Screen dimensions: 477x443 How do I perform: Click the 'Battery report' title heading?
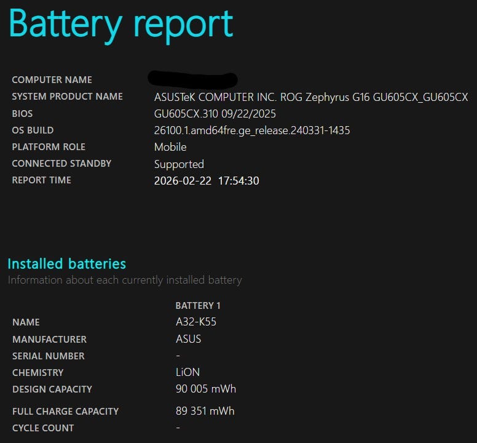pos(121,26)
